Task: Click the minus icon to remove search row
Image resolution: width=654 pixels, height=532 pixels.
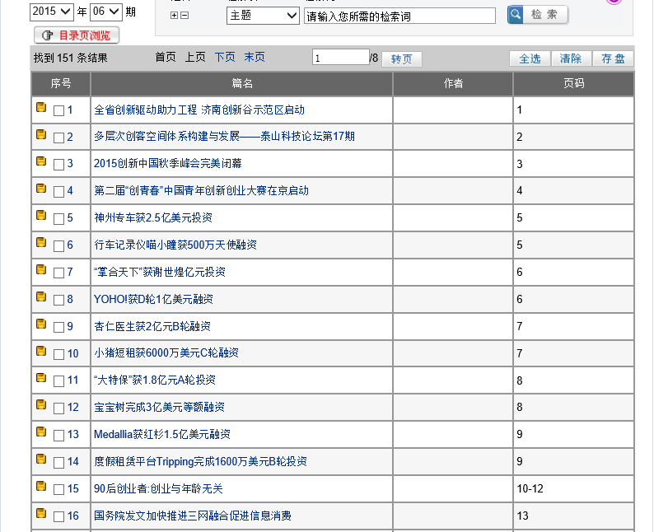Action: (185, 16)
